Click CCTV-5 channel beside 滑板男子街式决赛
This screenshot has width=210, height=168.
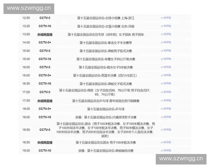(x=45, y=51)
